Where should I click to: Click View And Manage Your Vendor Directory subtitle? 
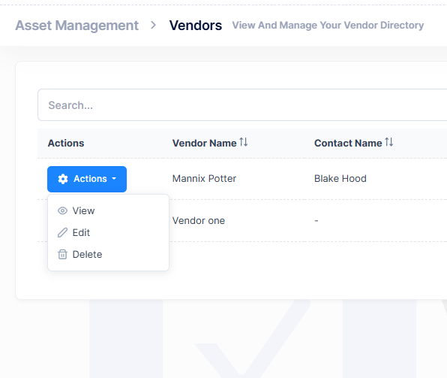328,25
